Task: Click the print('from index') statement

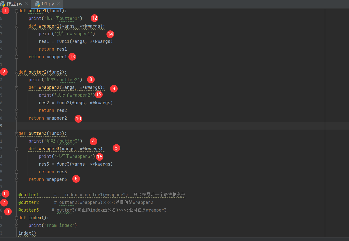Action: click(x=53, y=225)
